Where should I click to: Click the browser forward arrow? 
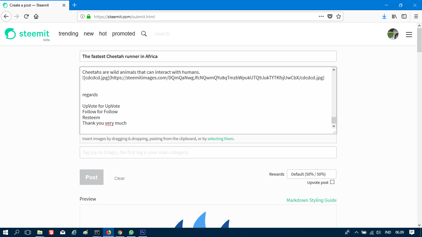click(16, 16)
